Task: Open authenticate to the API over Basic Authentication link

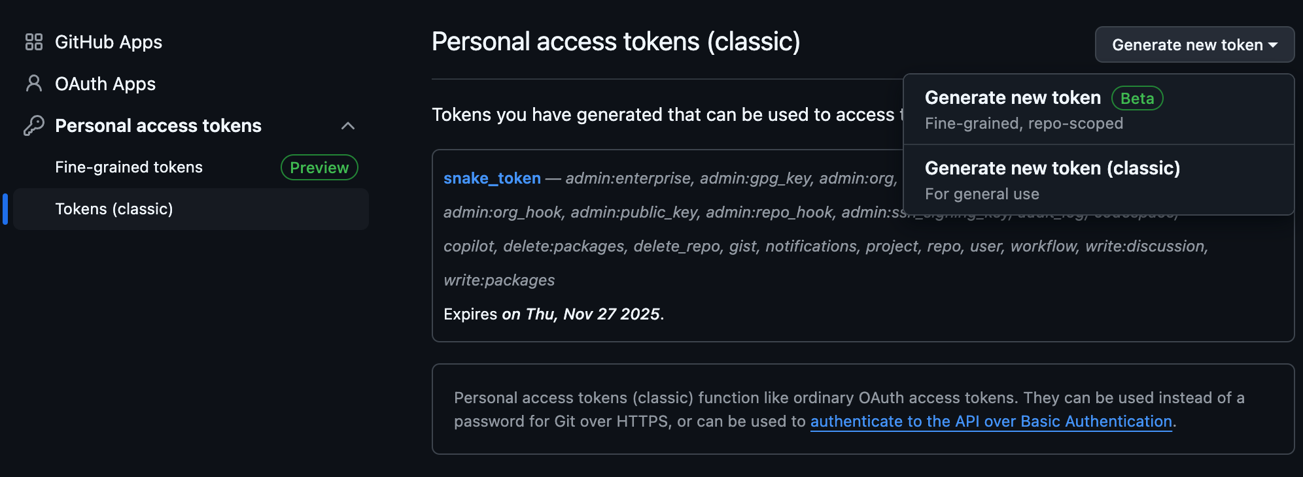Action: pos(991,421)
